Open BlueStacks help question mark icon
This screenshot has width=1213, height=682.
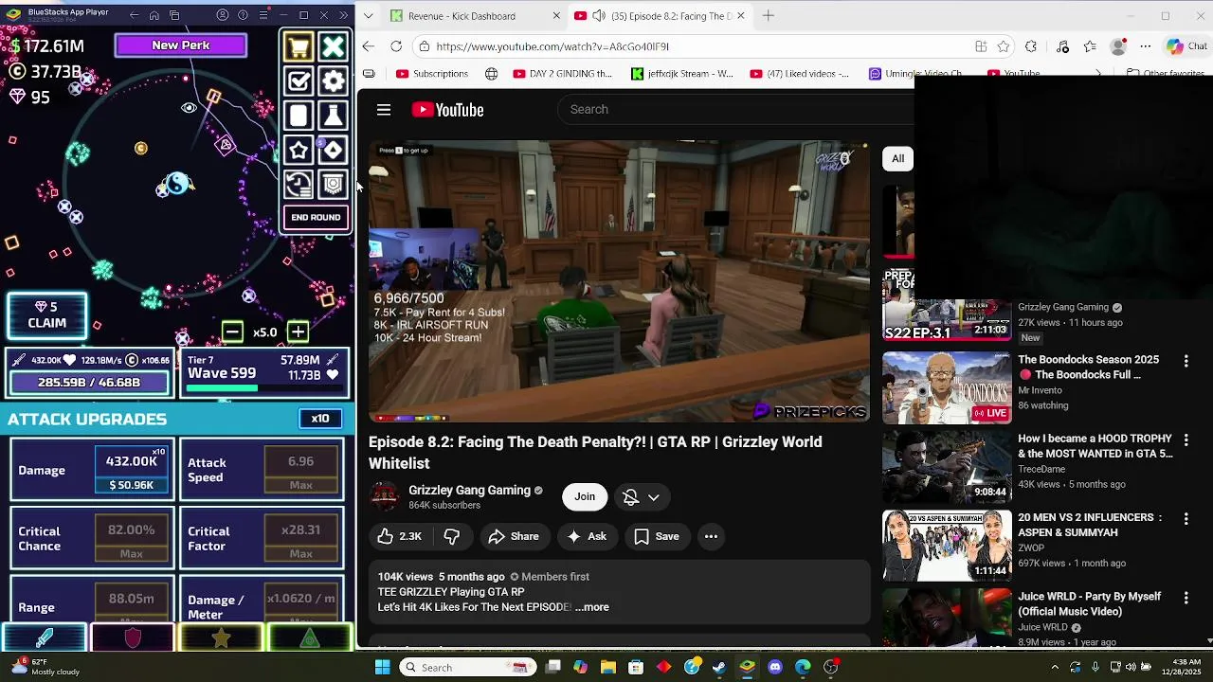click(243, 15)
